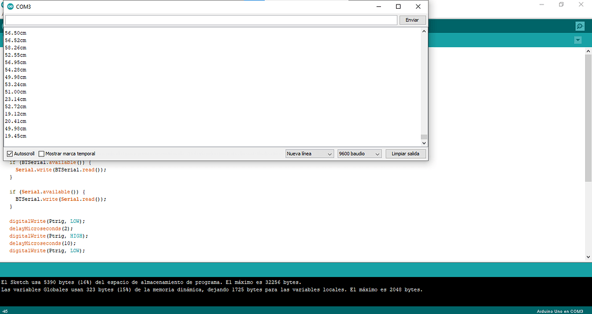Click scroll down arrow in serial output

(x=424, y=143)
